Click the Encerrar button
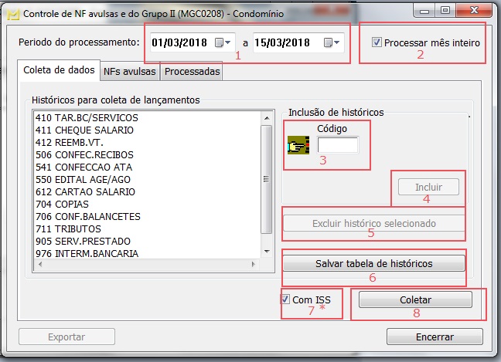The height and width of the screenshot is (362, 501). (x=435, y=337)
